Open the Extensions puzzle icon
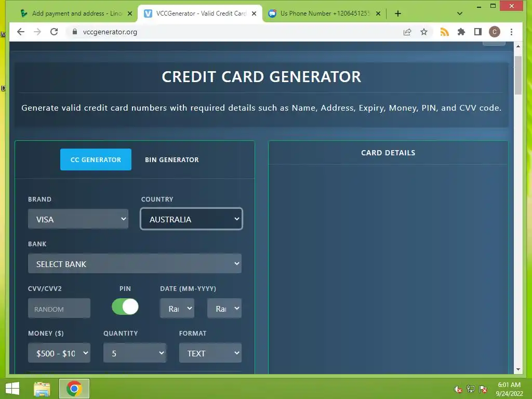 pyautogui.click(x=461, y=32)
